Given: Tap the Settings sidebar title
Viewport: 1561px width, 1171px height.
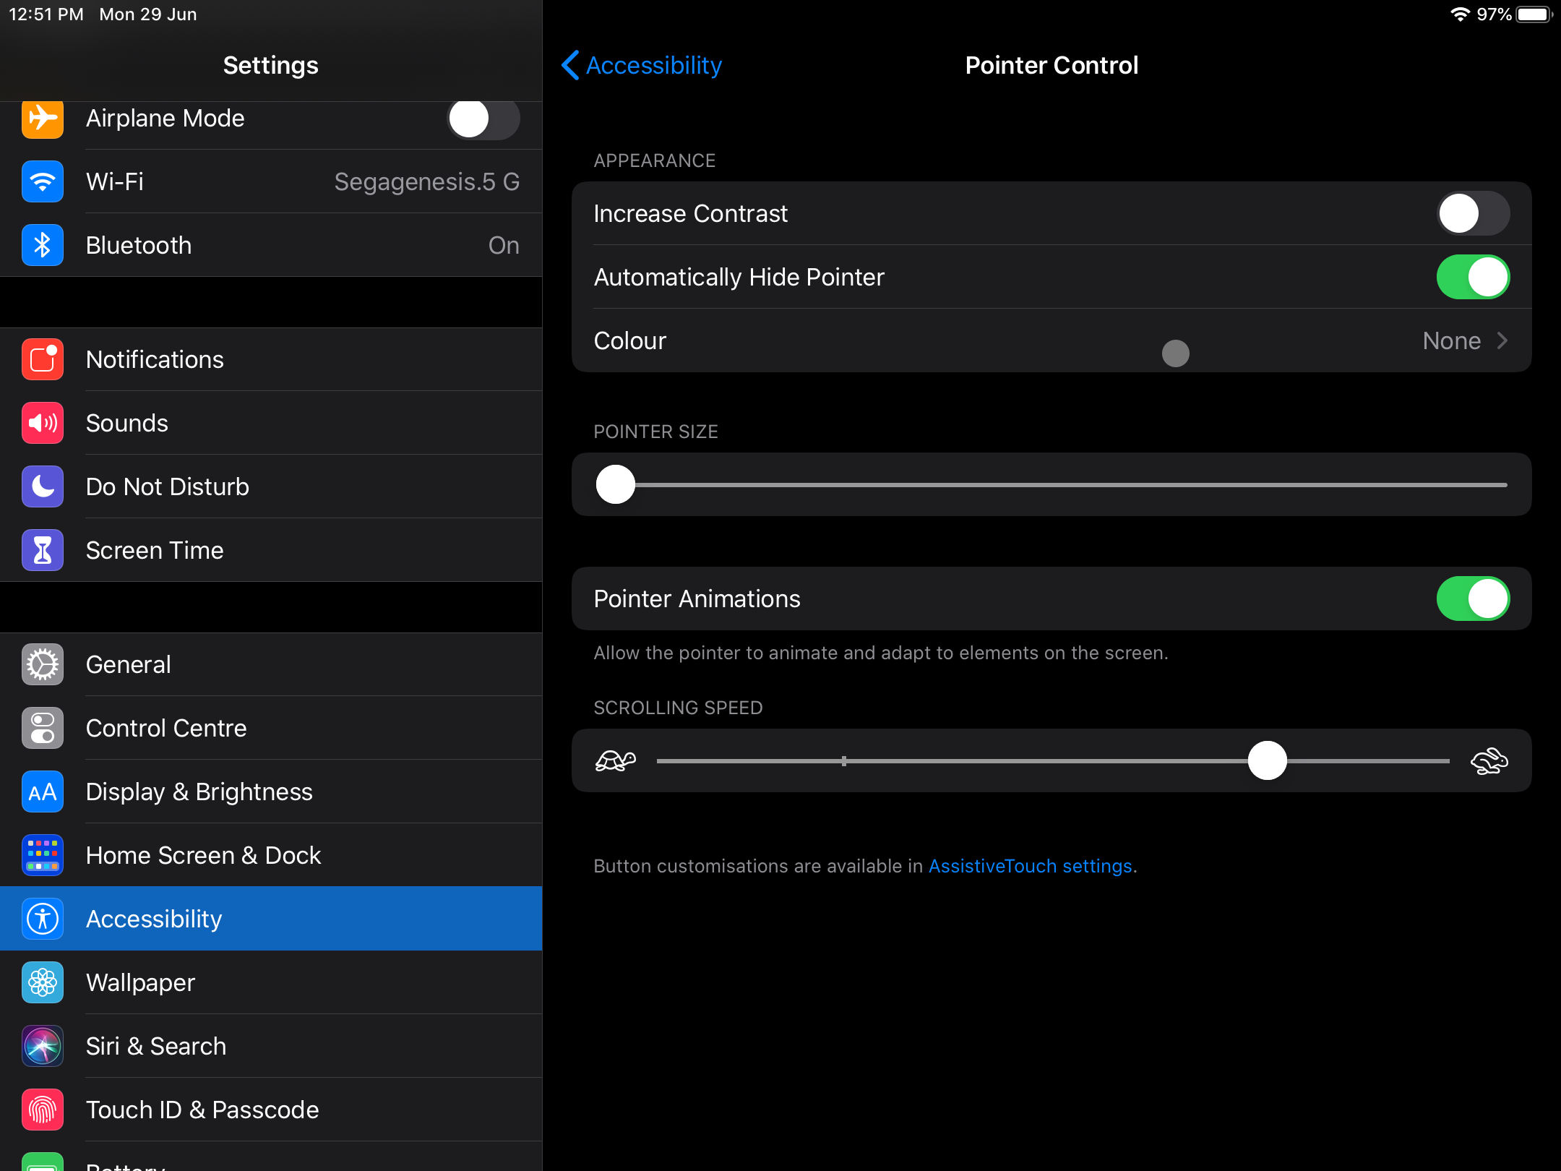Looking at the screenshot, I should [x=270, y=65].
